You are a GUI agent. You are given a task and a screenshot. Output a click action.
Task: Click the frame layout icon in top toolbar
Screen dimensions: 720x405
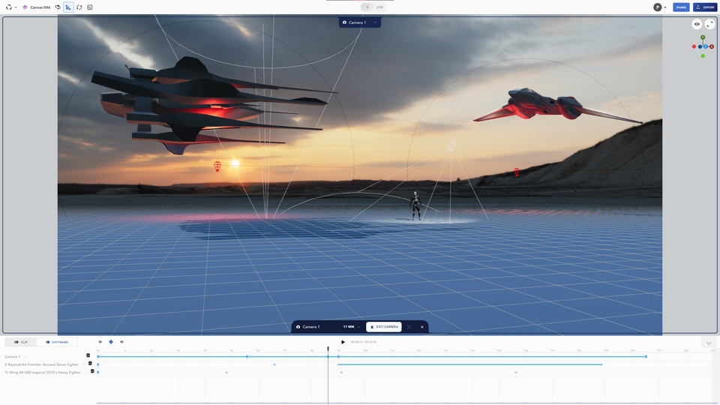click(90, 7)
